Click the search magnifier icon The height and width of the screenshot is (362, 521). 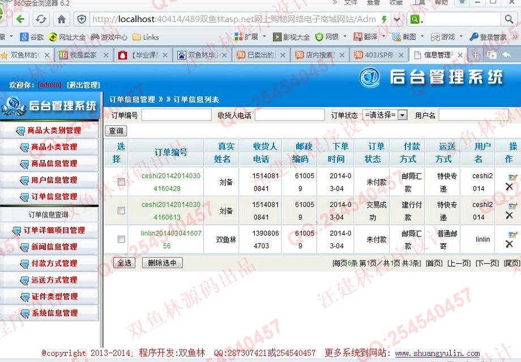[509, 19]
